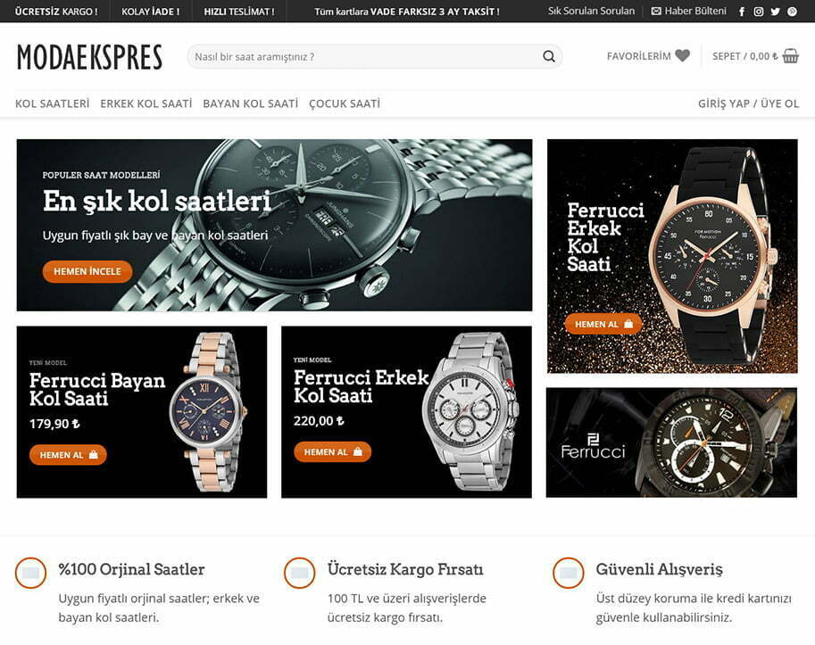The height and width of the screenshot is (645, 815).
Task: Click the Favorilerim heart icon
Action: pyautogui.click(x=683, y=55)
